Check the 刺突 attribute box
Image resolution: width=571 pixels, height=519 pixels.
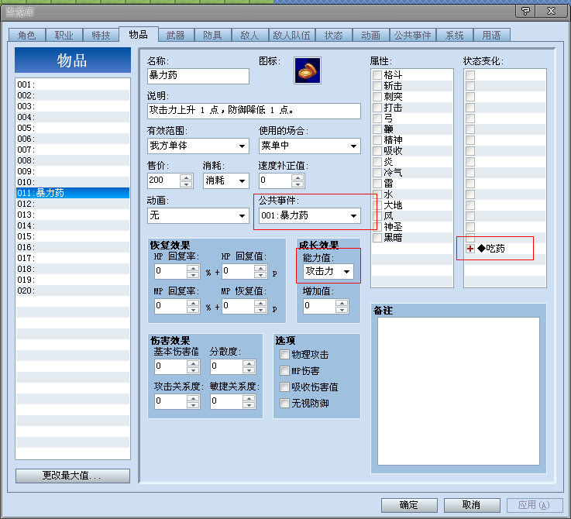377,97
